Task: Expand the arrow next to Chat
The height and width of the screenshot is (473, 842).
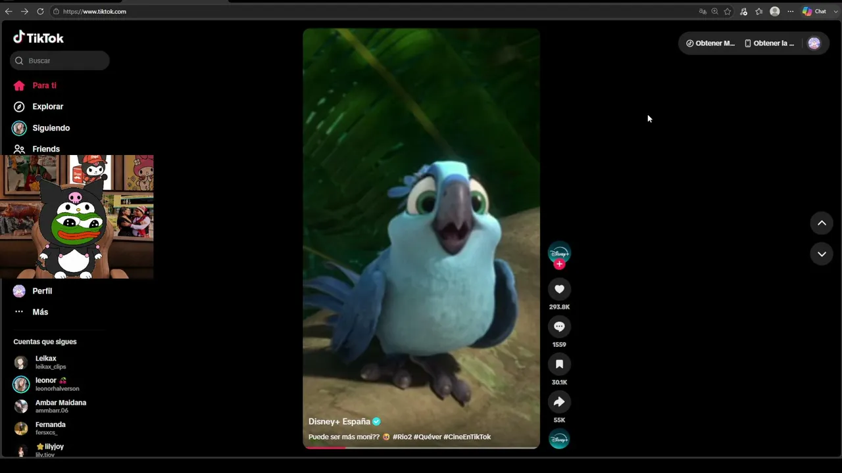Action: pyautogui.click(x=836, y=11)
